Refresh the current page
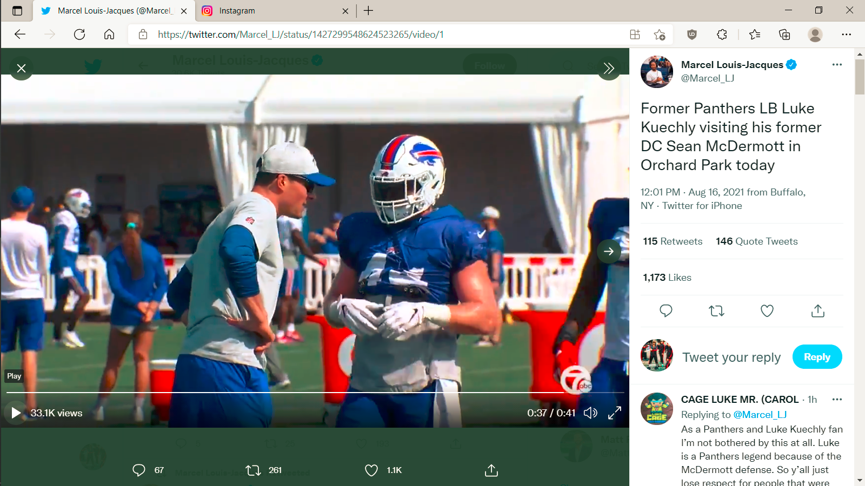The image size is (865, 486). pos(79,35)
